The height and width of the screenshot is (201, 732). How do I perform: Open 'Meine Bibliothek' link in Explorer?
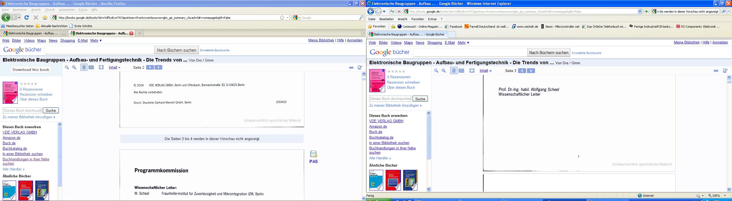point(687,42)
